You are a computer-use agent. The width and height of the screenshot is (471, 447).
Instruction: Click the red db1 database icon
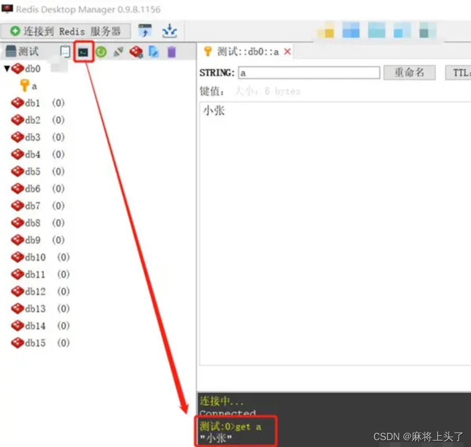17,103
